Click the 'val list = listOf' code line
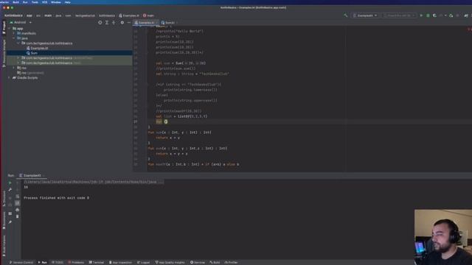Screen dimensions: 472x265 pos(181,116)
